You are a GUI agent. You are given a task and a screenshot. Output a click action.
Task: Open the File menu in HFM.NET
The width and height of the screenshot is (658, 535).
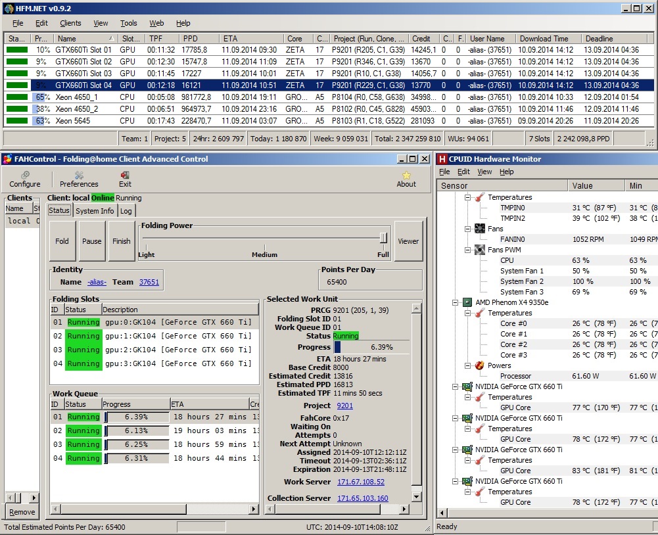pos(18,23)
